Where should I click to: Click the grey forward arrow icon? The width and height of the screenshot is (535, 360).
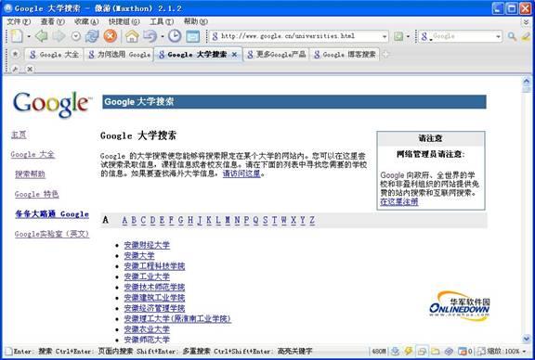[x=59, y=36]
